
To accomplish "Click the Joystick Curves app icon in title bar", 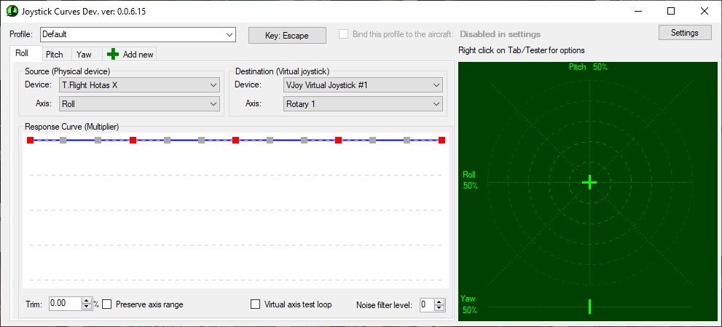I will pyautogui.click(x=12, y=11).
